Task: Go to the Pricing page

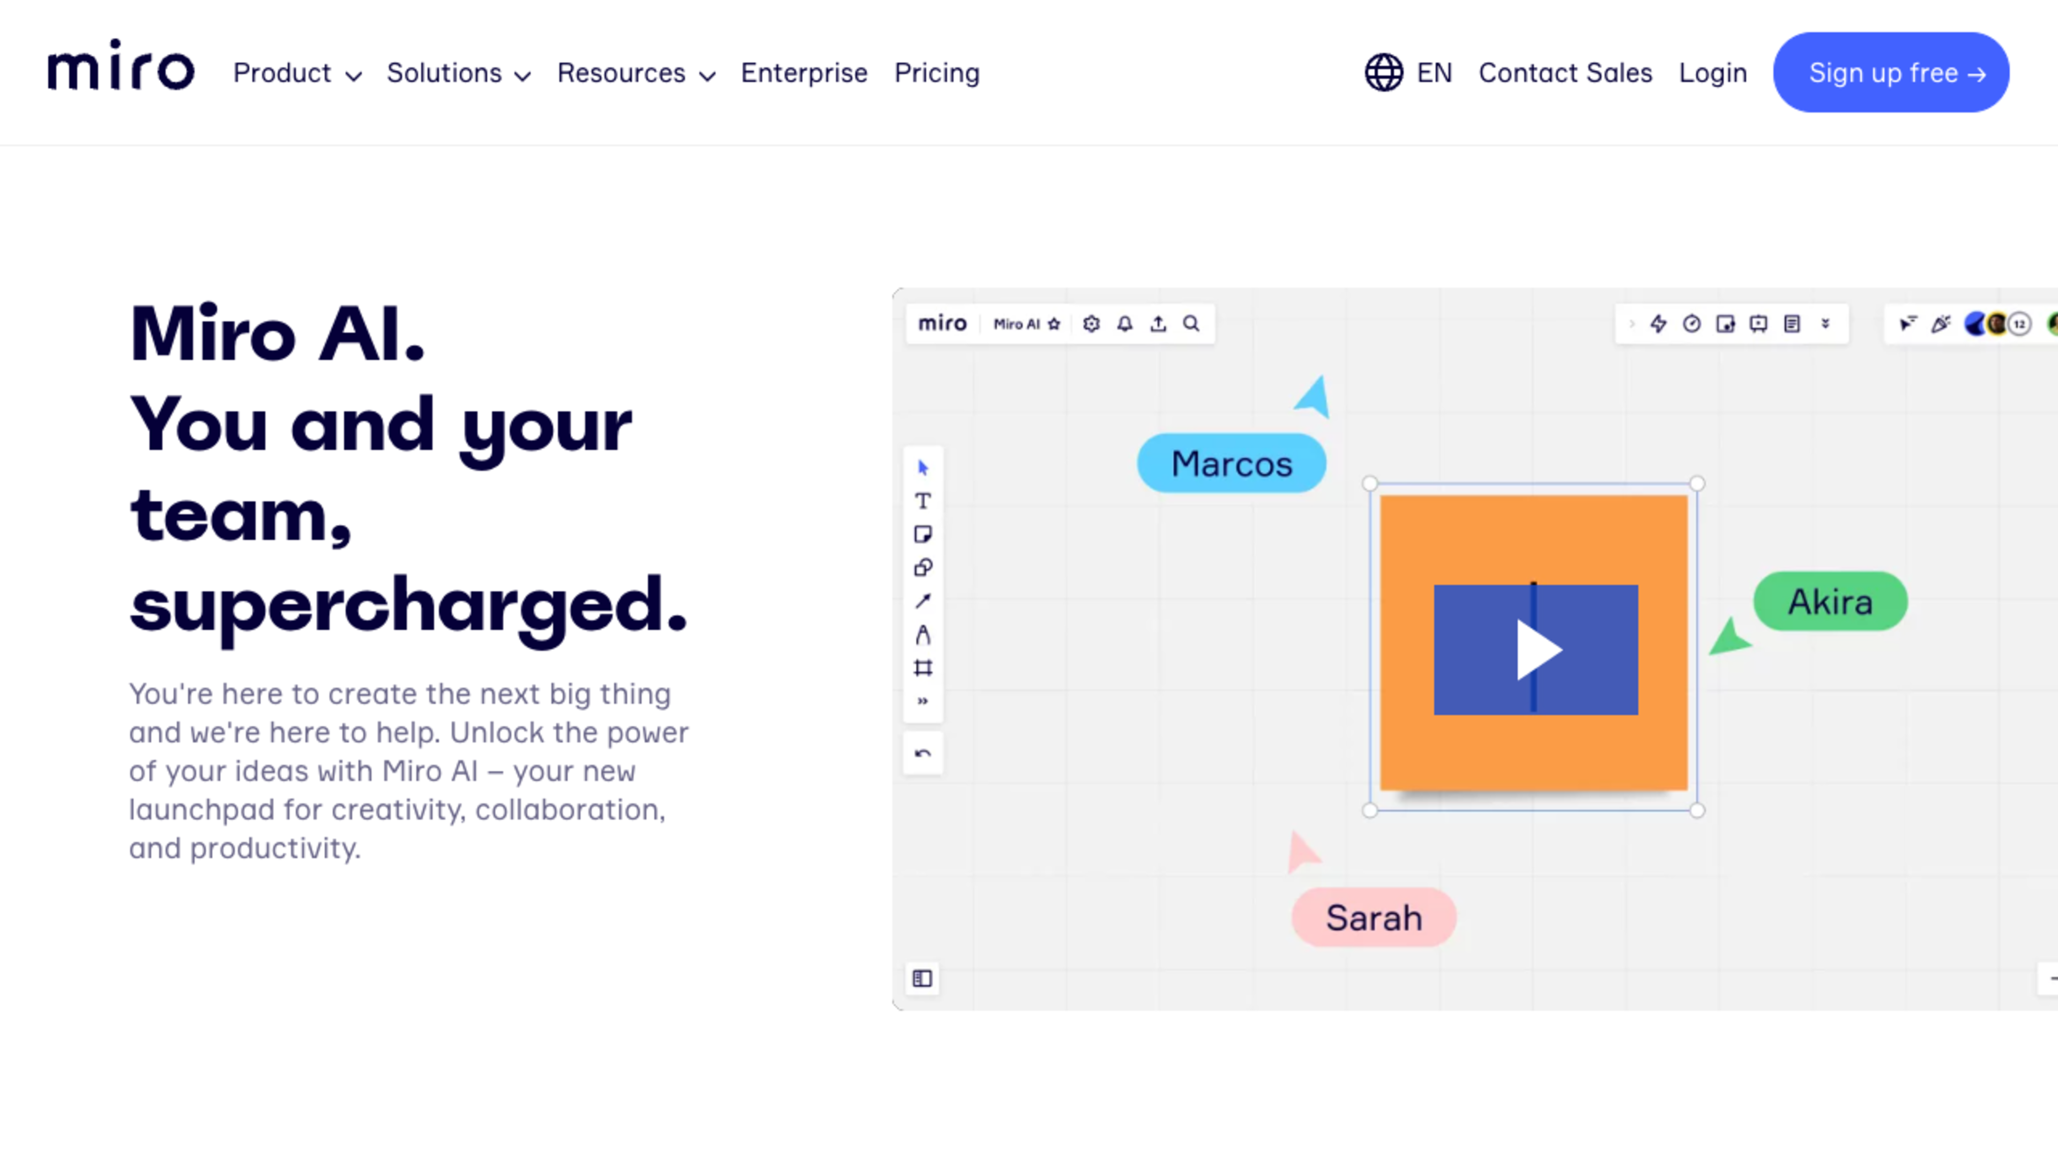Action: click(x=936, y=73)
